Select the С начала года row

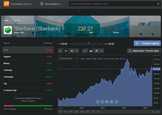[28, 90]
